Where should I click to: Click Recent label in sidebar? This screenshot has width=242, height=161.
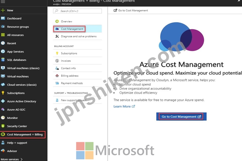coord(11,43)
